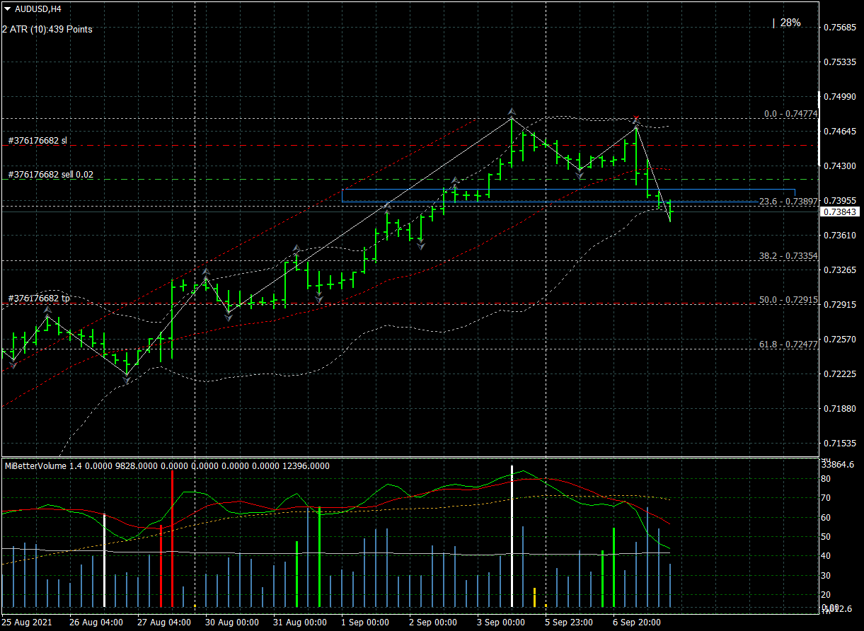Click 0.74300 on the price scale
Viewport: 864px width, 631px height.
tap(840, 166)
